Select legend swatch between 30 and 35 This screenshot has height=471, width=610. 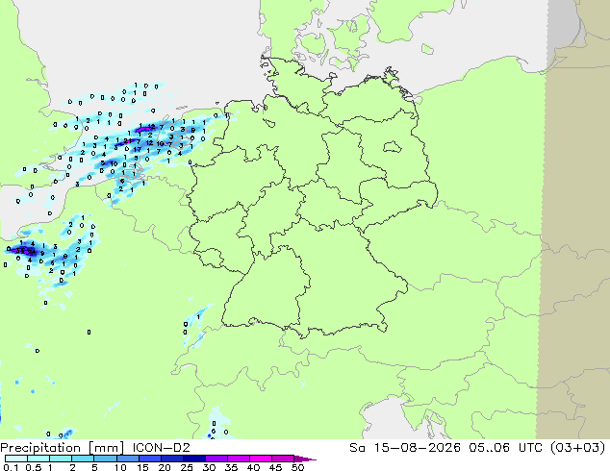point(216,459)
